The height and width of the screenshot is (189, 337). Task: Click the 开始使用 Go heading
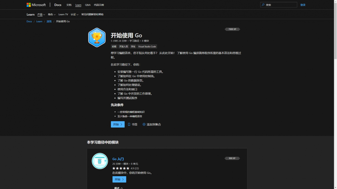(126, 35)
